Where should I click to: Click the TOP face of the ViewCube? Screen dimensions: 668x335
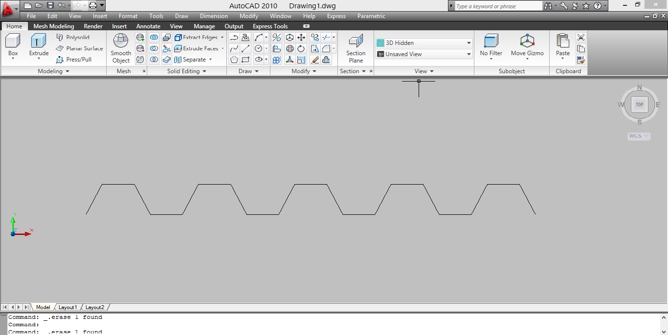[639, 105]
